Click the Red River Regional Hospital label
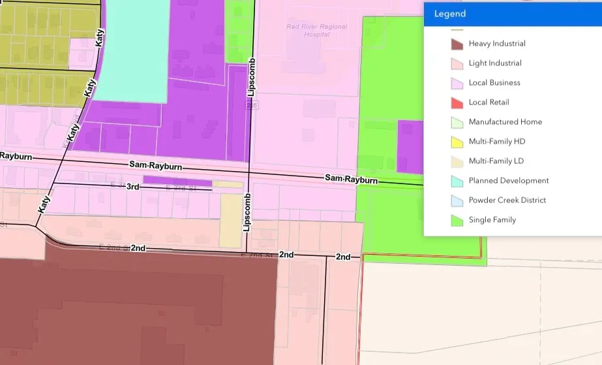 317,30
